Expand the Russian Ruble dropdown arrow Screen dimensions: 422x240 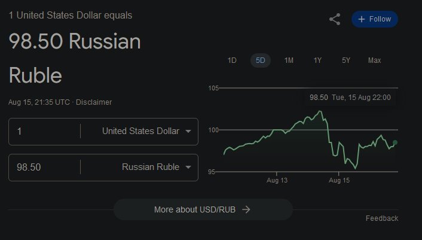(188, 167)
